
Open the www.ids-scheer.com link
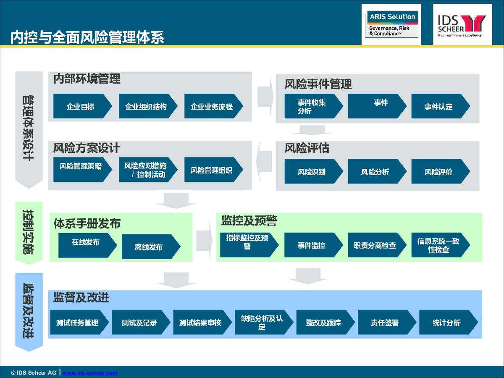click(90, 373)
